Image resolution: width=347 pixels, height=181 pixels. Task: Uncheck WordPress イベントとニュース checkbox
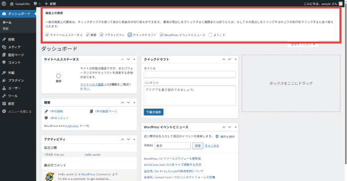coord(162,35)
